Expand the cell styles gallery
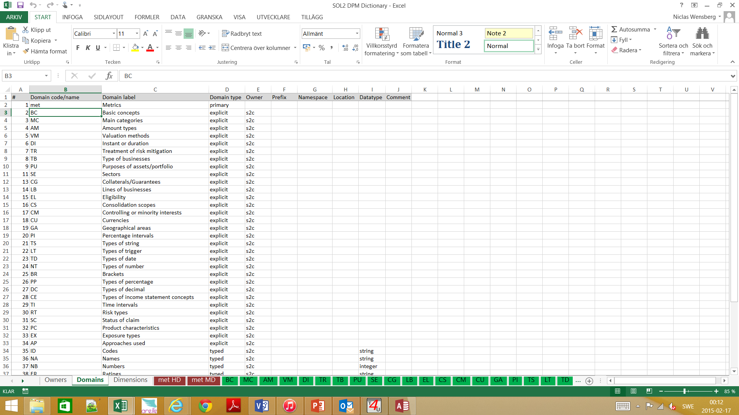This screenshot has width=739, height=415. pos(538,50)
